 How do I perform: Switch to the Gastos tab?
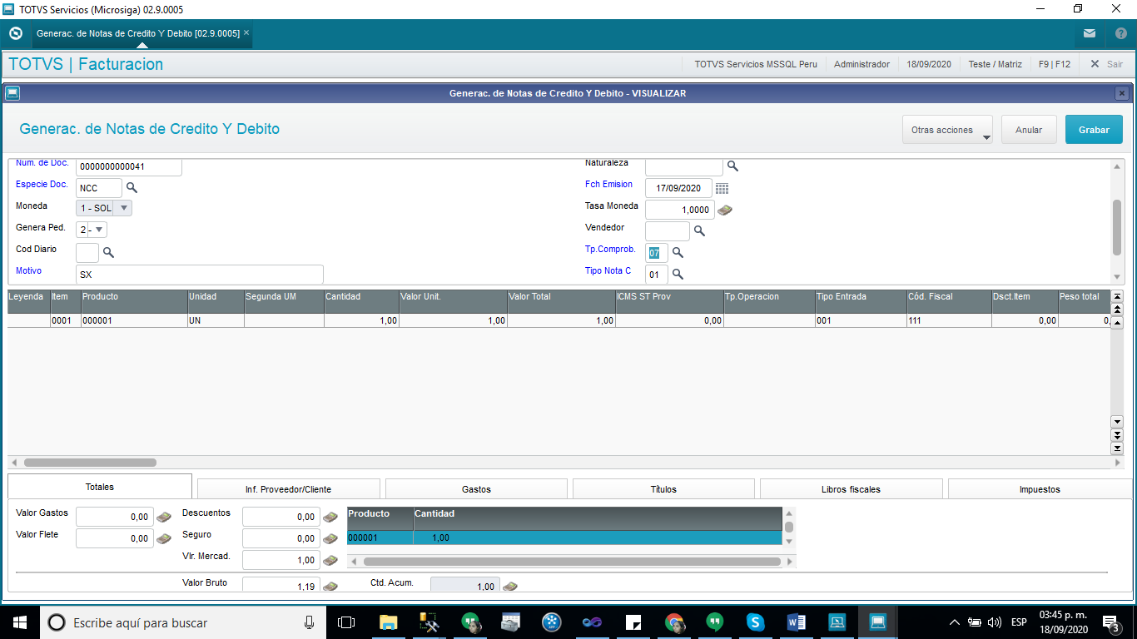pos(476,489)
